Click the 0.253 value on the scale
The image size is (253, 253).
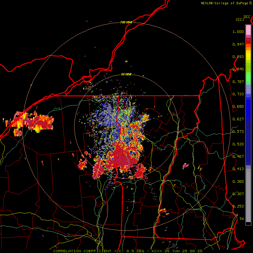pyautogui.click(x=238, y=206)
